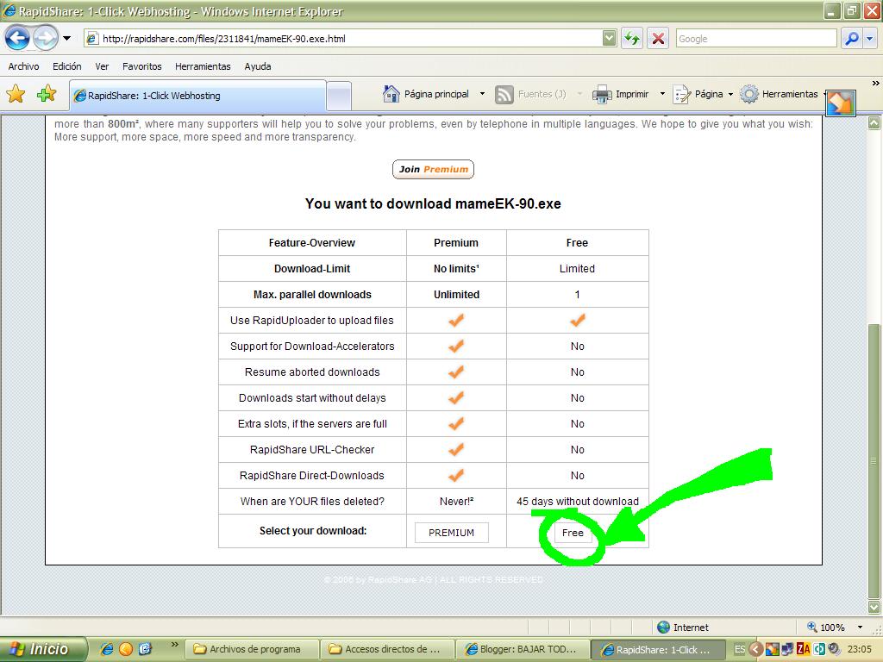Expand the address bar URL history dropdown
Screen dimensions: 883x662
coord(609,38)
